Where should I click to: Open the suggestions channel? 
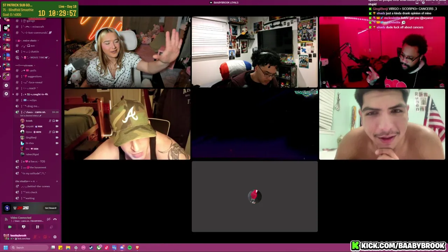click(37, 76)
